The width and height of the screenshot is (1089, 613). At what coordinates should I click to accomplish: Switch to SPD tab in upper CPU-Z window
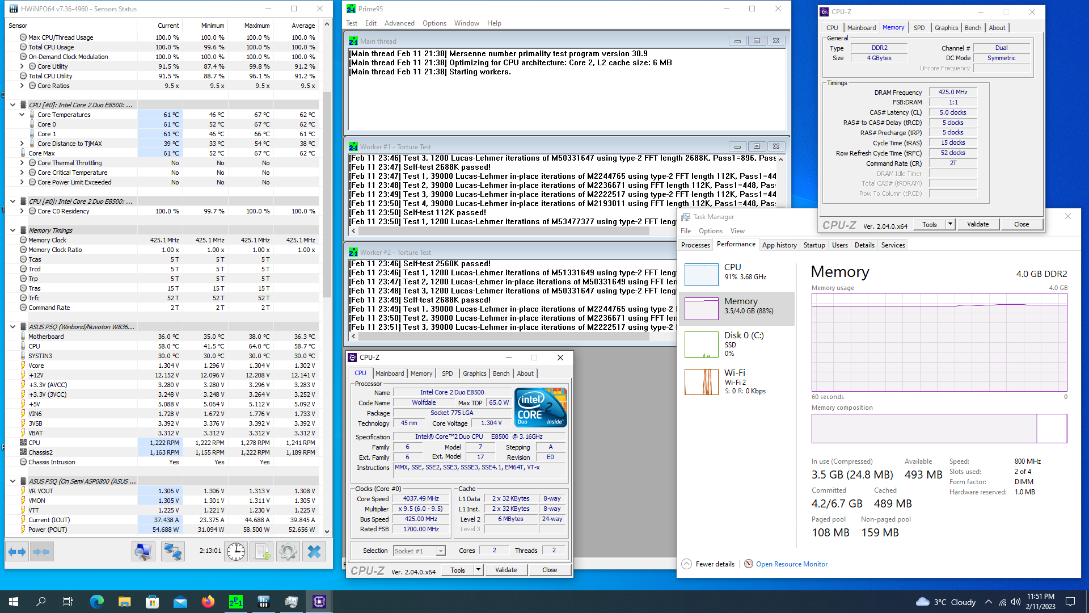pyautogui.click(x=919, y=28)
